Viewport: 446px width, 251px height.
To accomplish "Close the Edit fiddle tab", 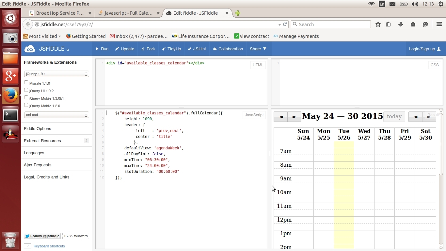I will point(227,13).
